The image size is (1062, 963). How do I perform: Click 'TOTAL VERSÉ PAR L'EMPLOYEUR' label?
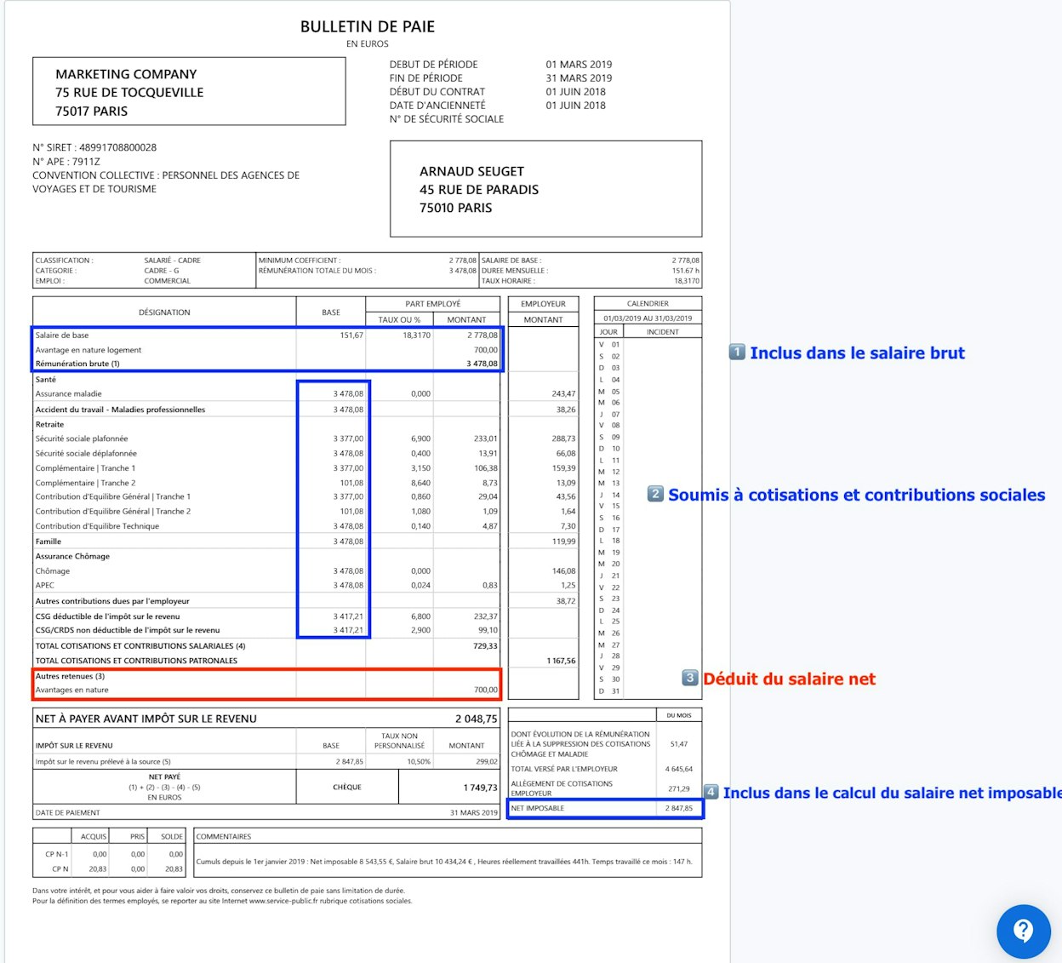(564, 769)
